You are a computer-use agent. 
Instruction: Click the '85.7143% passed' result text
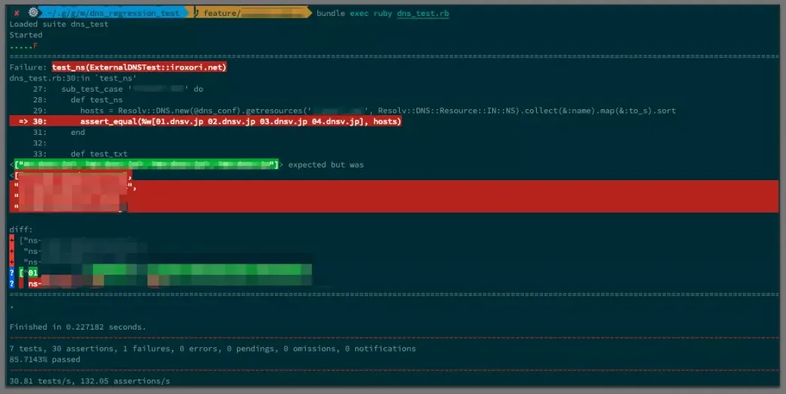pyautogui.click(x=45, y=359)
